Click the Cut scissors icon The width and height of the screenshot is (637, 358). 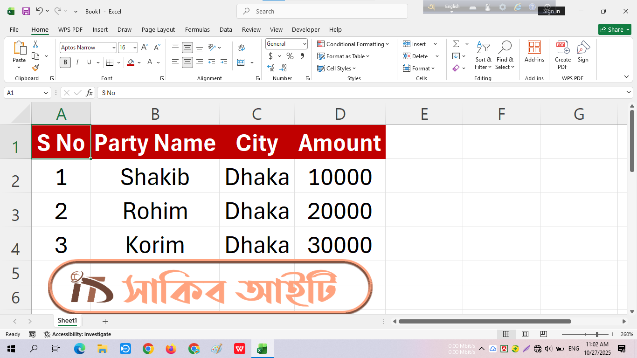(x=35, y=44)
